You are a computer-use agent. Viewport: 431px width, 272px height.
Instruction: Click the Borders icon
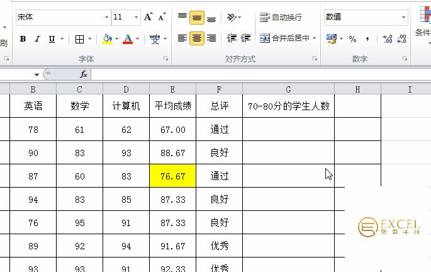coord(80,39)
